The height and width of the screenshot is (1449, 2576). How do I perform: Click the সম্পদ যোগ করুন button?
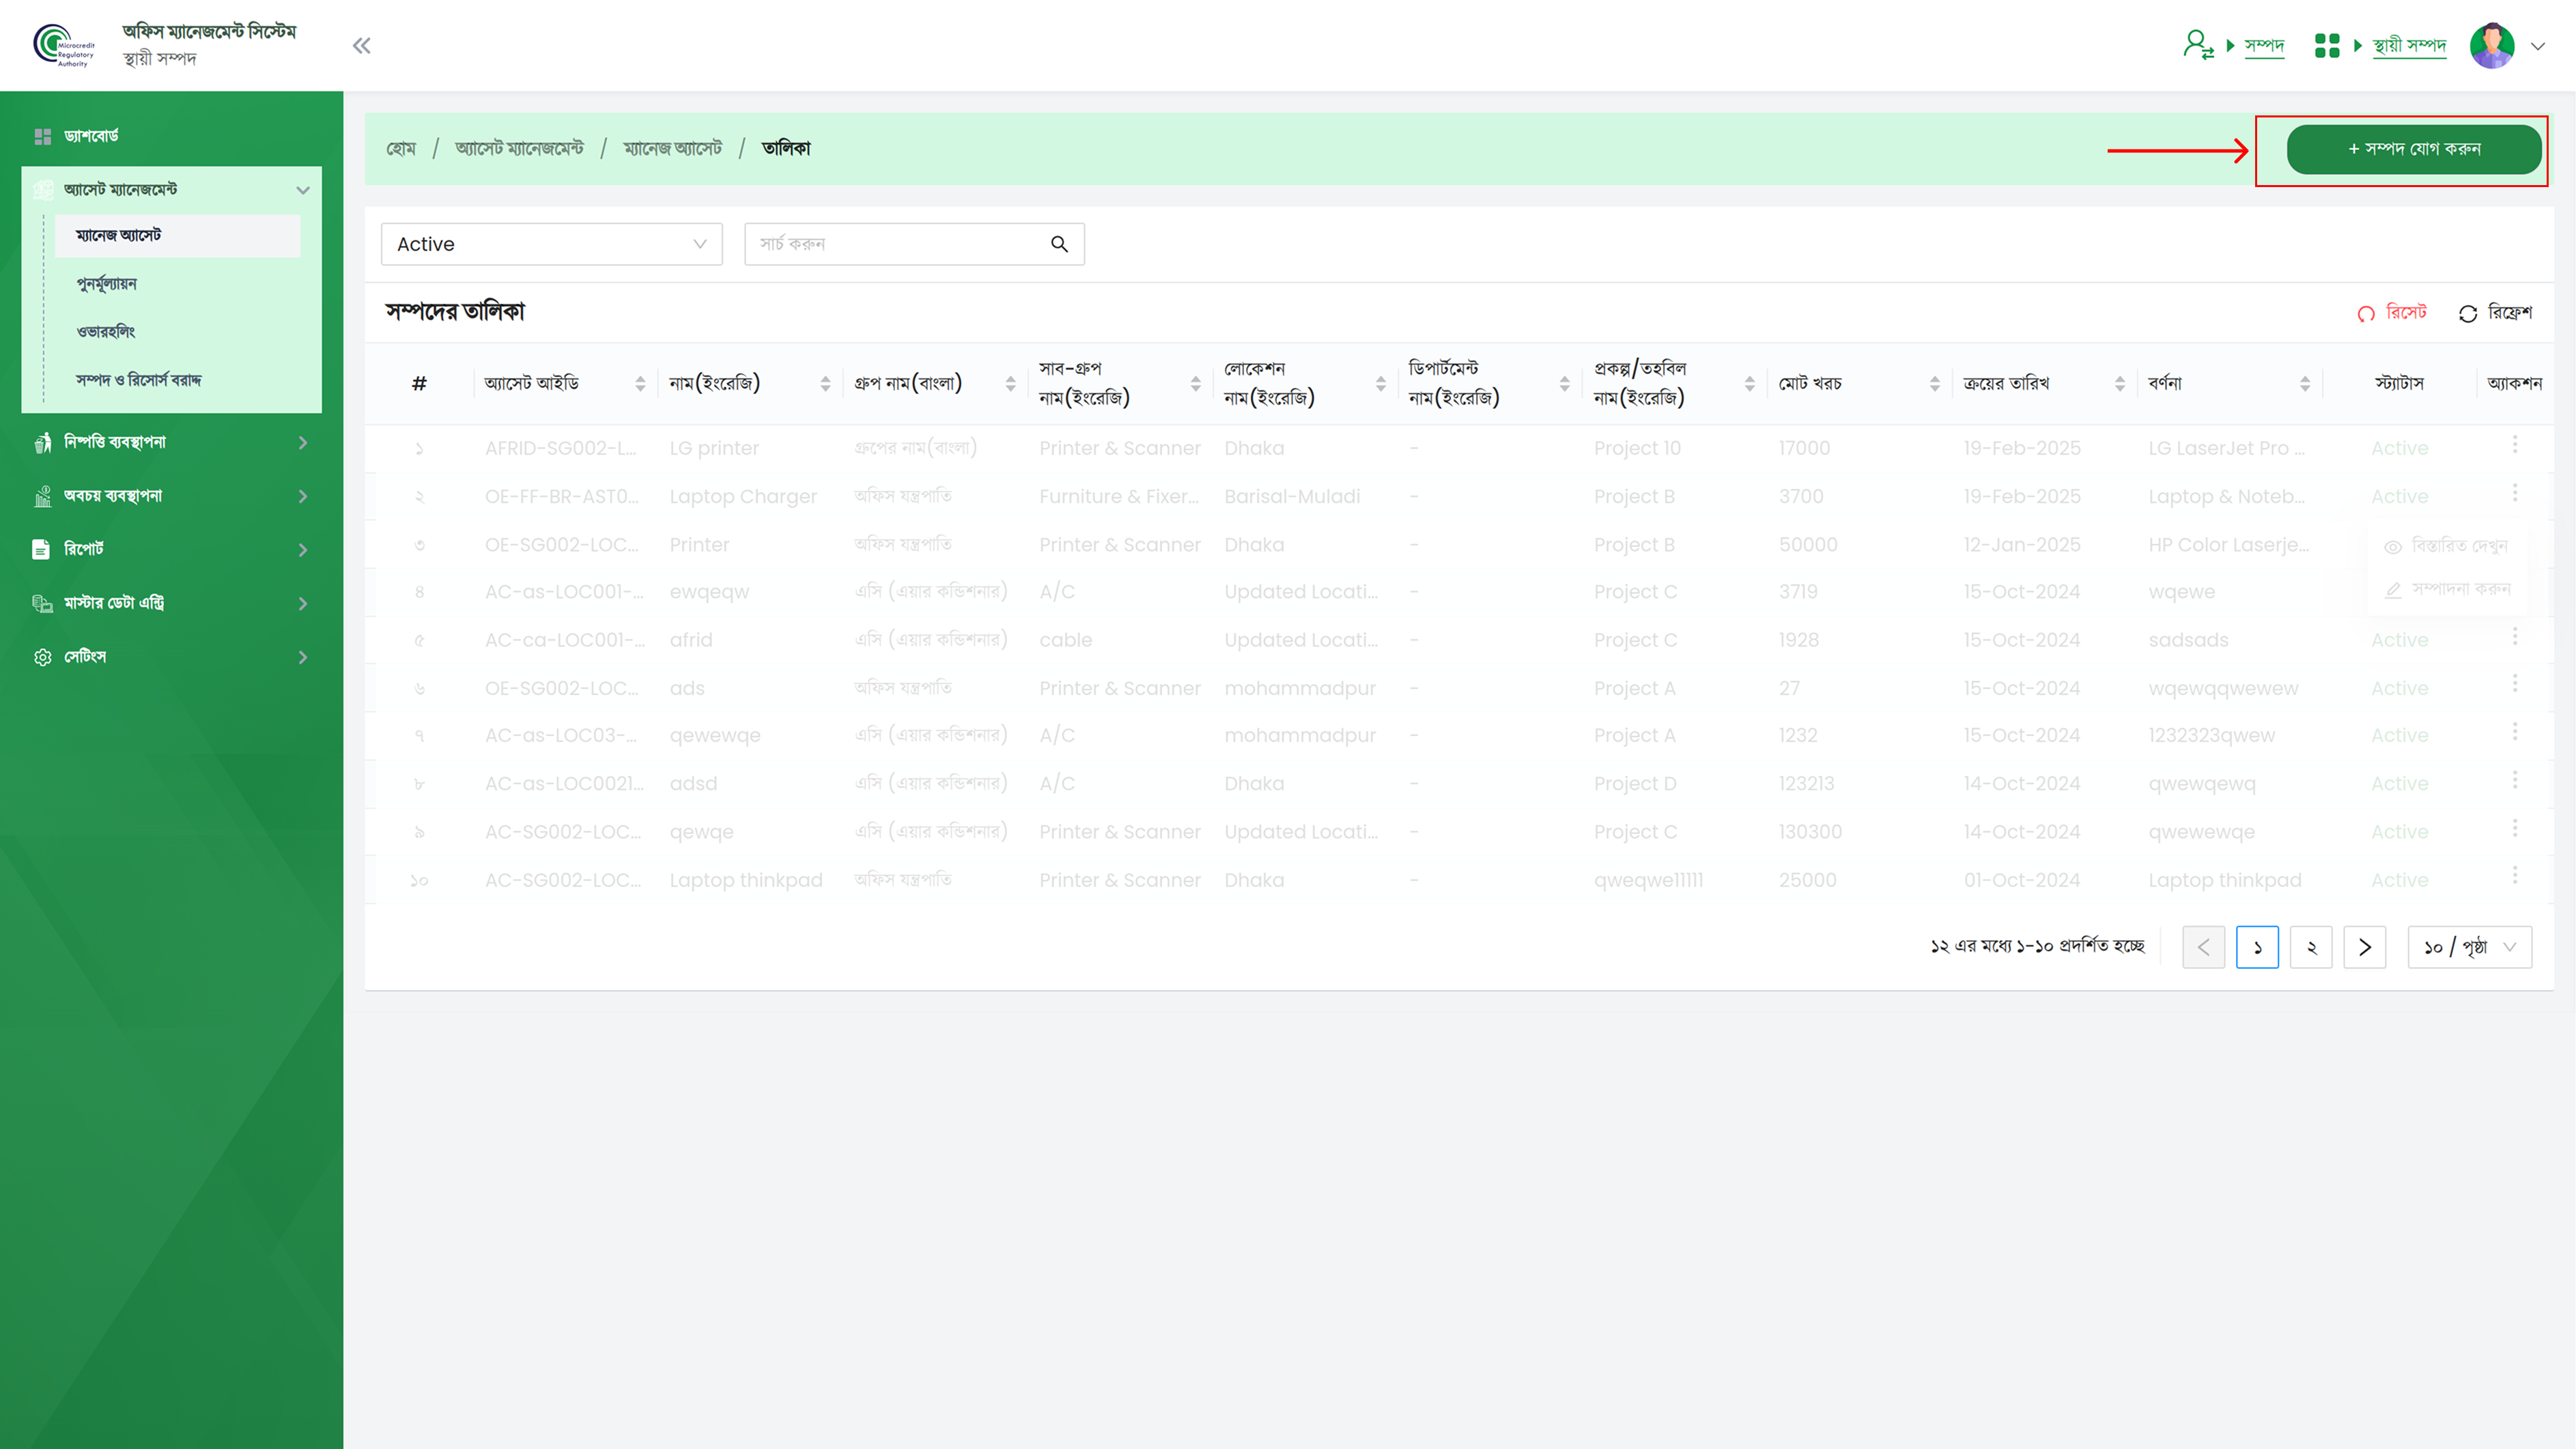[x=2413, y=149]
